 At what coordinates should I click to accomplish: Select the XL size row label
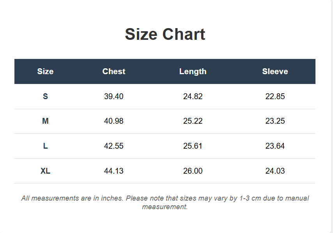[x=45, y=171]
